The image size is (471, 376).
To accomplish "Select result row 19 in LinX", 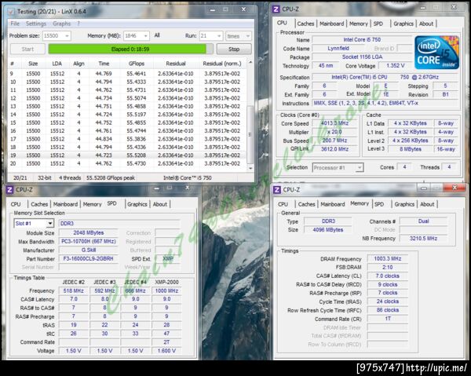I will (128, 155).
